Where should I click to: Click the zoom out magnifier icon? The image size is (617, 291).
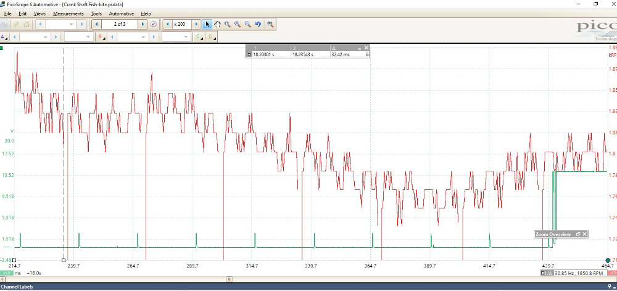247,24
